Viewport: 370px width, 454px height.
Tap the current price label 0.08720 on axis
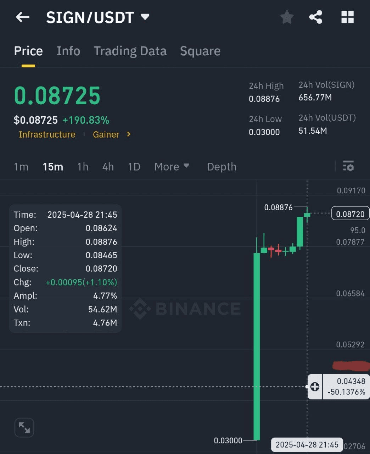pyautogui.click(x=351, y=214)
